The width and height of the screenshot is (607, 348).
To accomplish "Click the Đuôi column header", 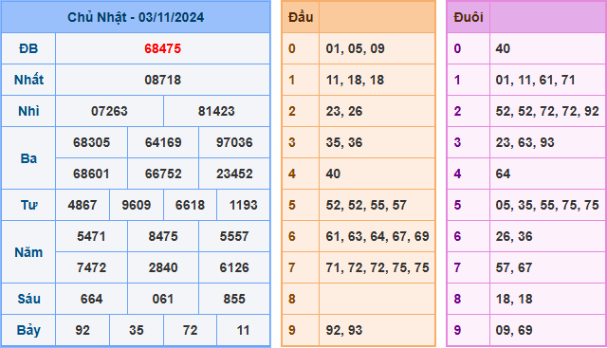I will [469, 17].
